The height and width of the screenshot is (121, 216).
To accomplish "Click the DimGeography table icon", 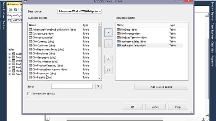I will tap(30, 57).
